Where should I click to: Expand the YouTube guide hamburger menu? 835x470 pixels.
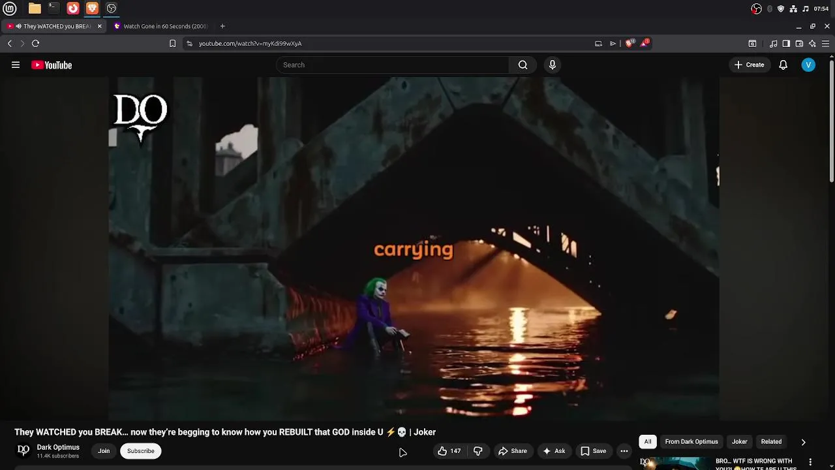[x=16, y=65]
